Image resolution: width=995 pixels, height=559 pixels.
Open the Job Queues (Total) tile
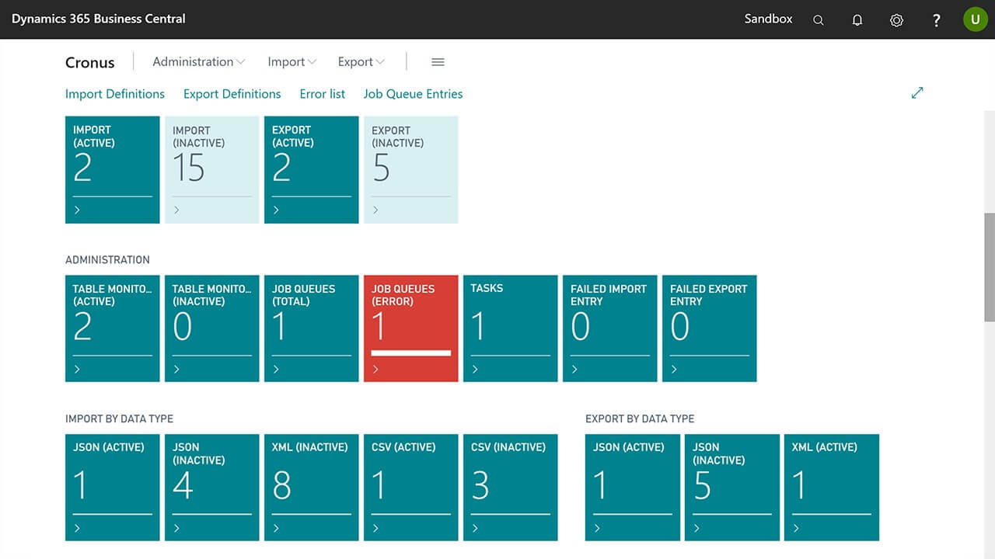point(312,328)
